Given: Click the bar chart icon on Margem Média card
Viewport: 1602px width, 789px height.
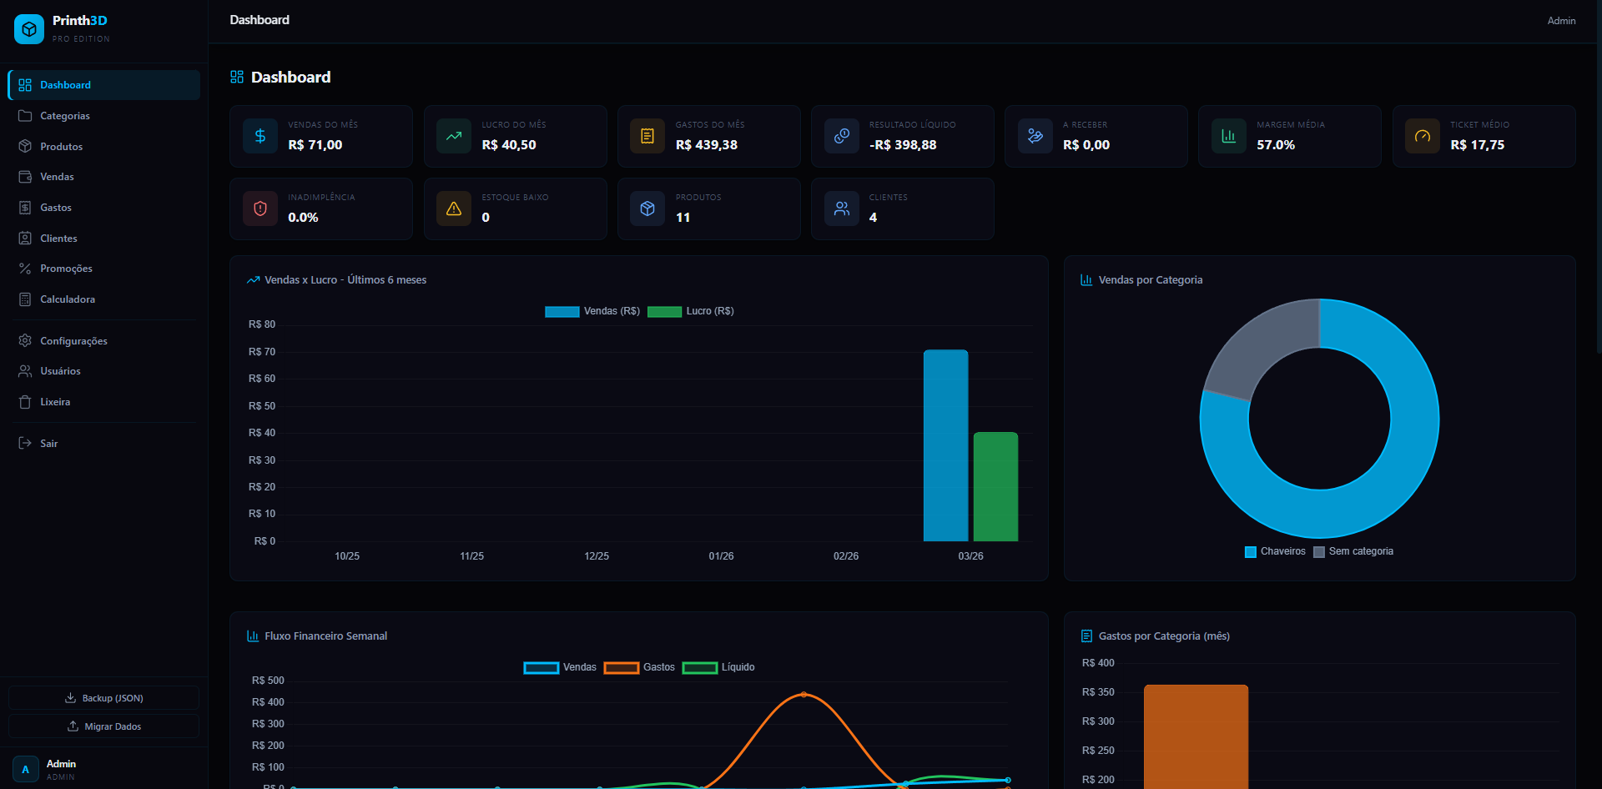Looking at the screenshot, I should pyautogui.click(x=1229, y=136).
